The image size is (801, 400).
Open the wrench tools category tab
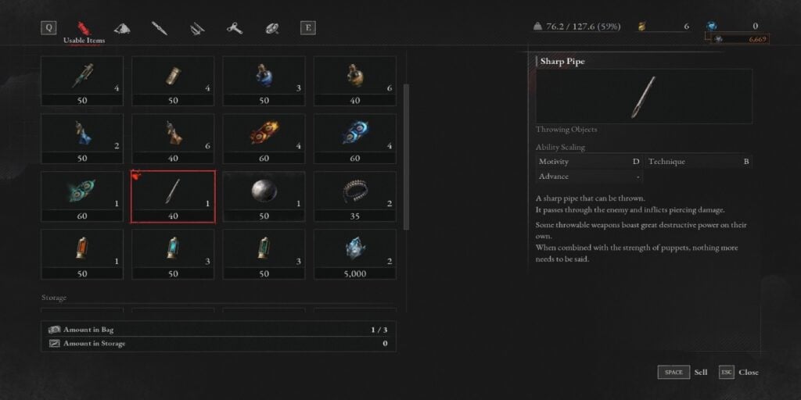235,29
